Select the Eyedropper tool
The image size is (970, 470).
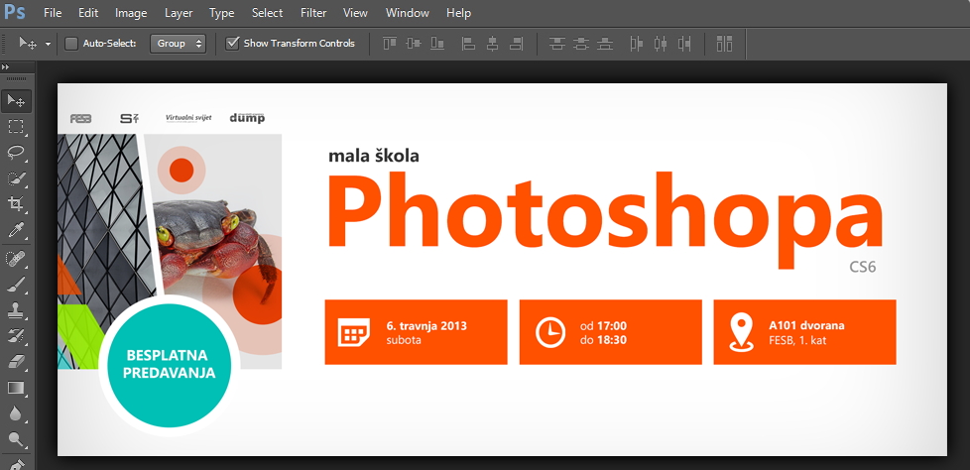[x=16, y=231]
